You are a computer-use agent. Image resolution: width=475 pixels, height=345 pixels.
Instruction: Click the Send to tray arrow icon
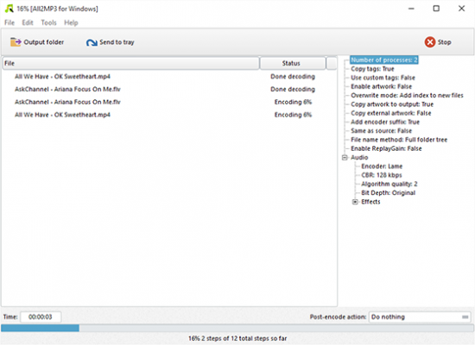tap(92, 42)
